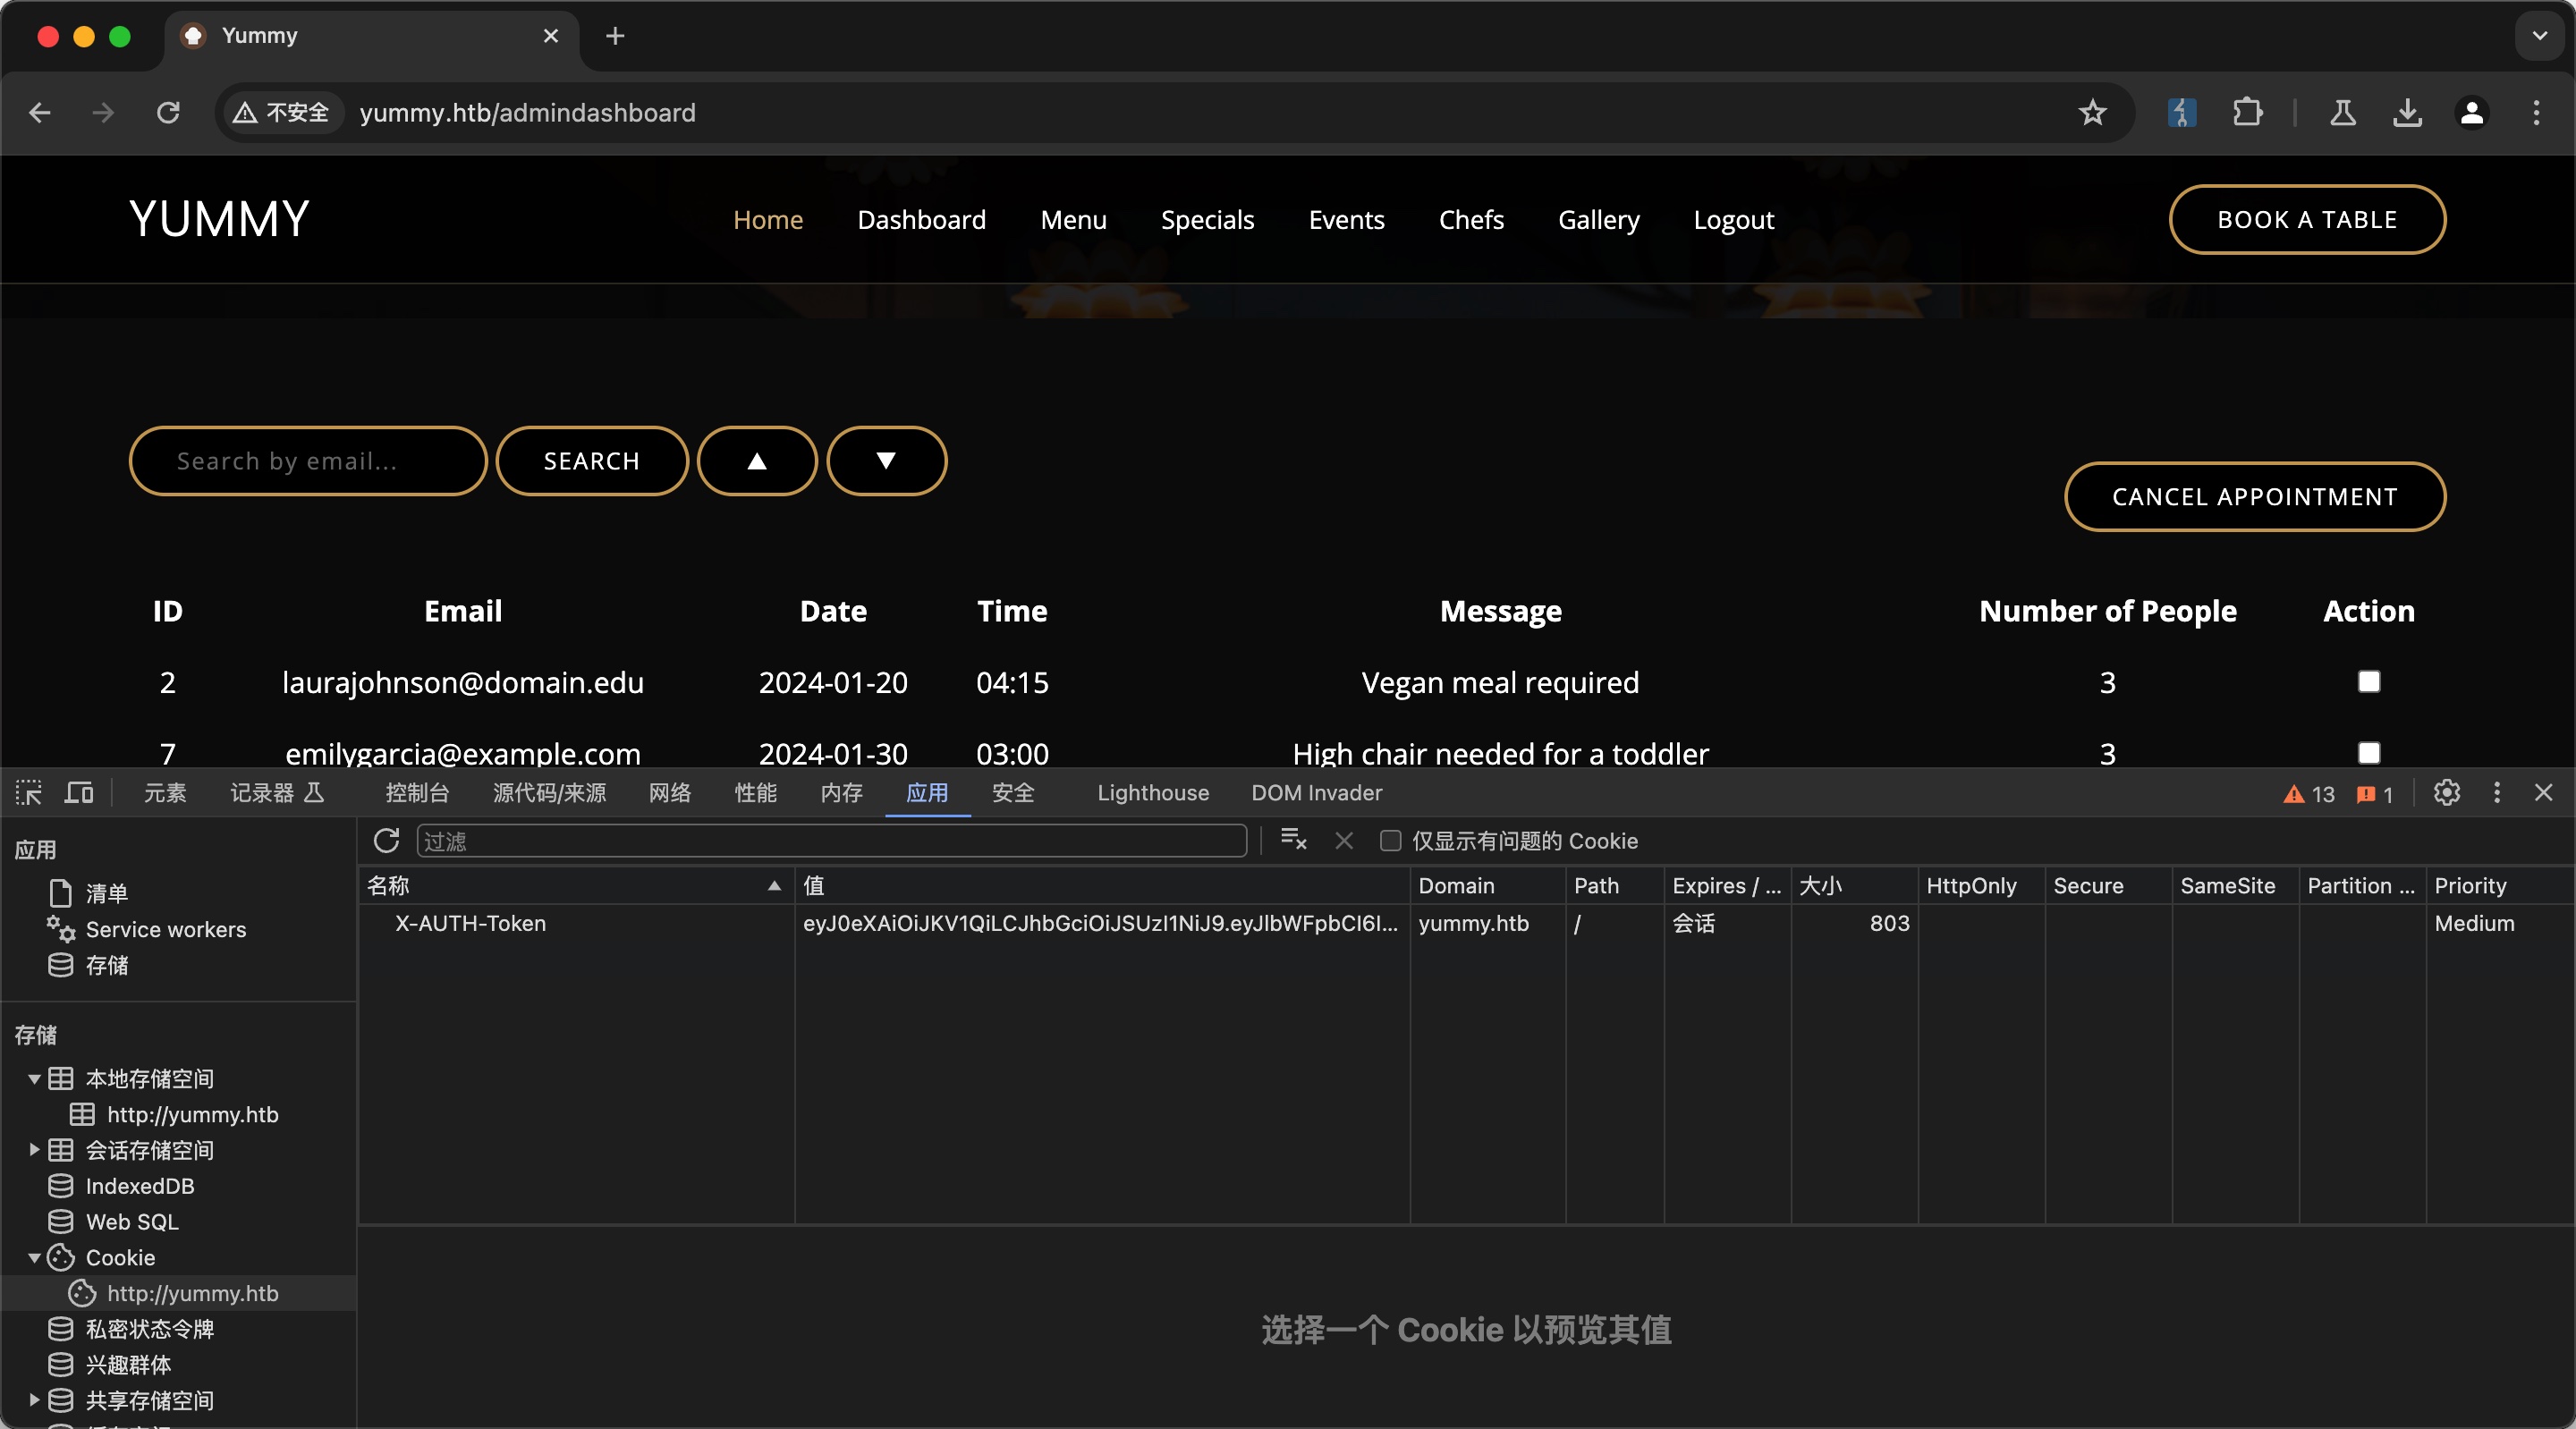The width and height of the screenshot is (2576, 1429).
Task: Open the Chrome downloads icon
Action: point(2407,113)
